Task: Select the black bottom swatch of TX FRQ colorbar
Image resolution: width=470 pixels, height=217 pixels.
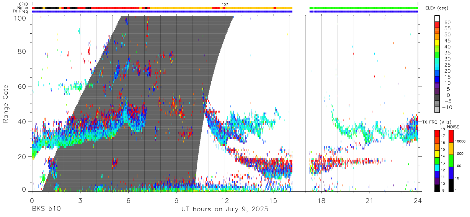Action: click(x=437, y=188)
